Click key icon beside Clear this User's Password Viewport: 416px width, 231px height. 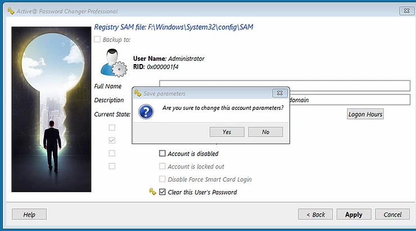pyautogui.click(x=152, y=192)
